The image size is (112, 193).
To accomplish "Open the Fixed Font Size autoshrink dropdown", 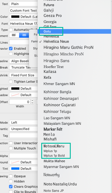I will [x=23, y=75].
